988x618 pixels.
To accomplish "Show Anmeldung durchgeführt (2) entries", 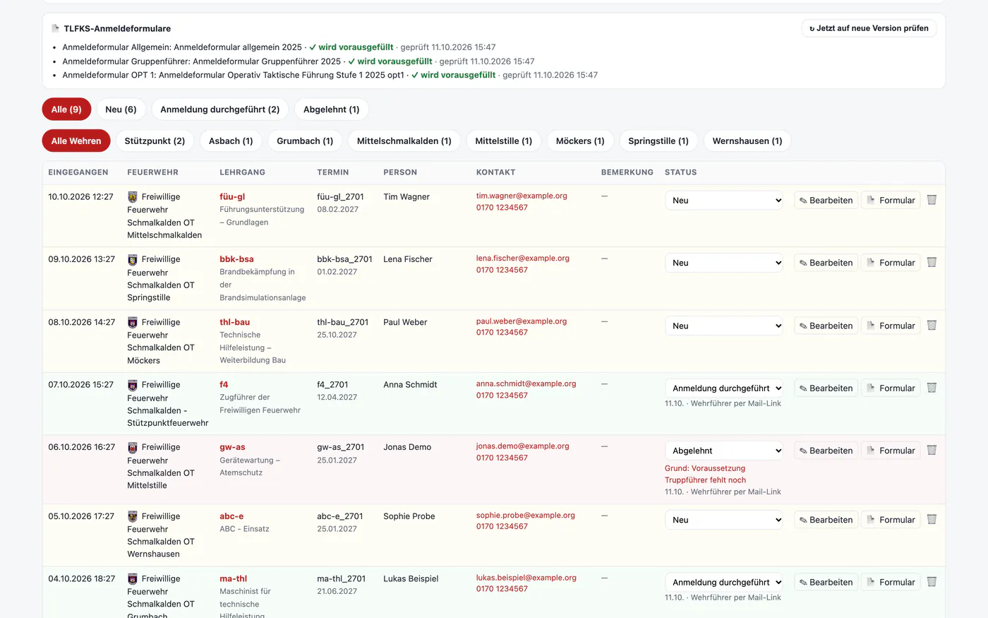I will (x=220, y=109).
